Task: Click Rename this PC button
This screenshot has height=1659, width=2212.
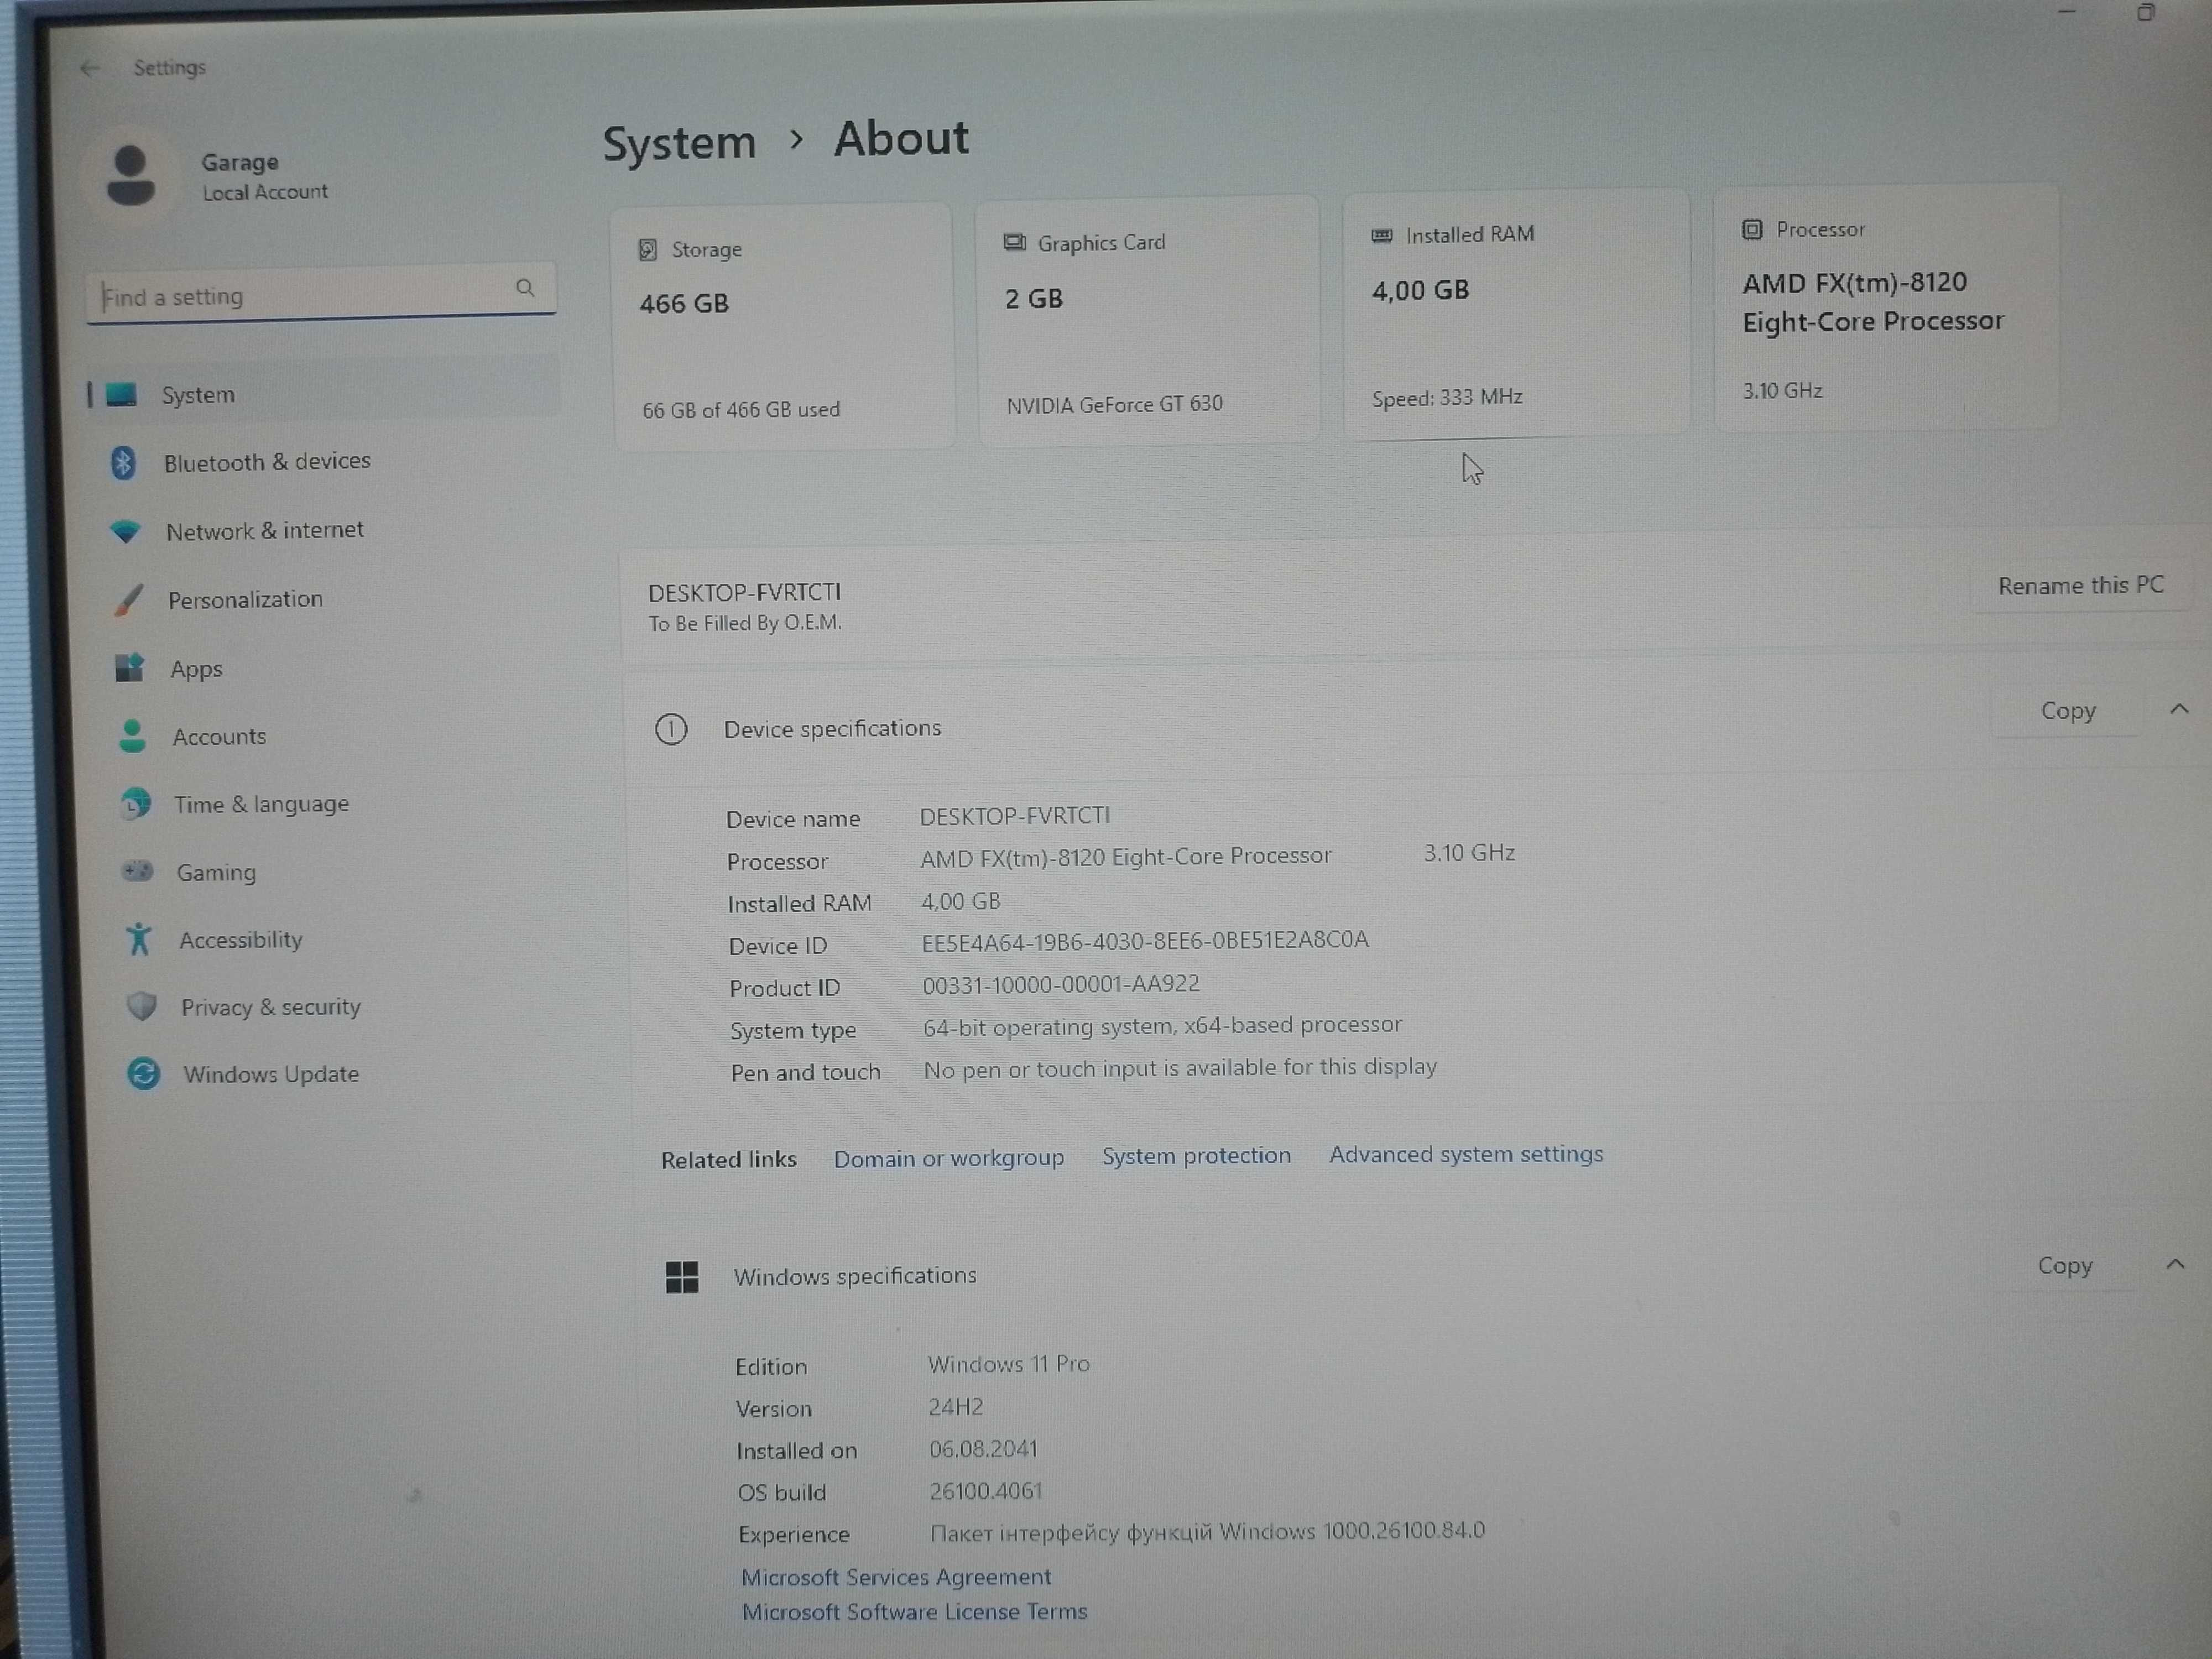Action: (x=2081, y=586)
